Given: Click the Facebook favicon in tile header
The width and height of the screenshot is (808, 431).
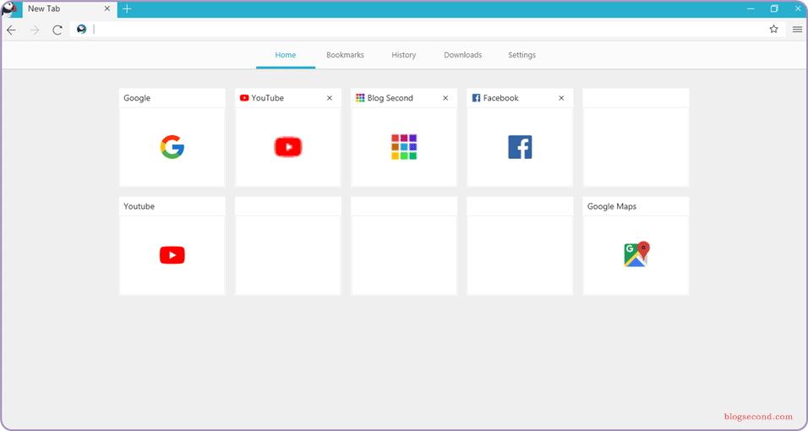Looking at the screenshot, I should point(476,98).
